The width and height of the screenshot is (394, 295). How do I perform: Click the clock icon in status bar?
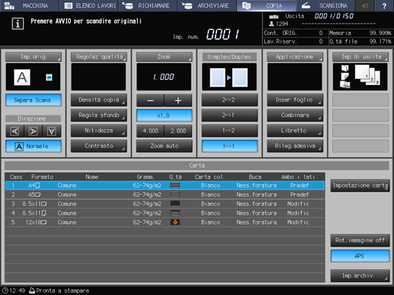tap(5, 290)
